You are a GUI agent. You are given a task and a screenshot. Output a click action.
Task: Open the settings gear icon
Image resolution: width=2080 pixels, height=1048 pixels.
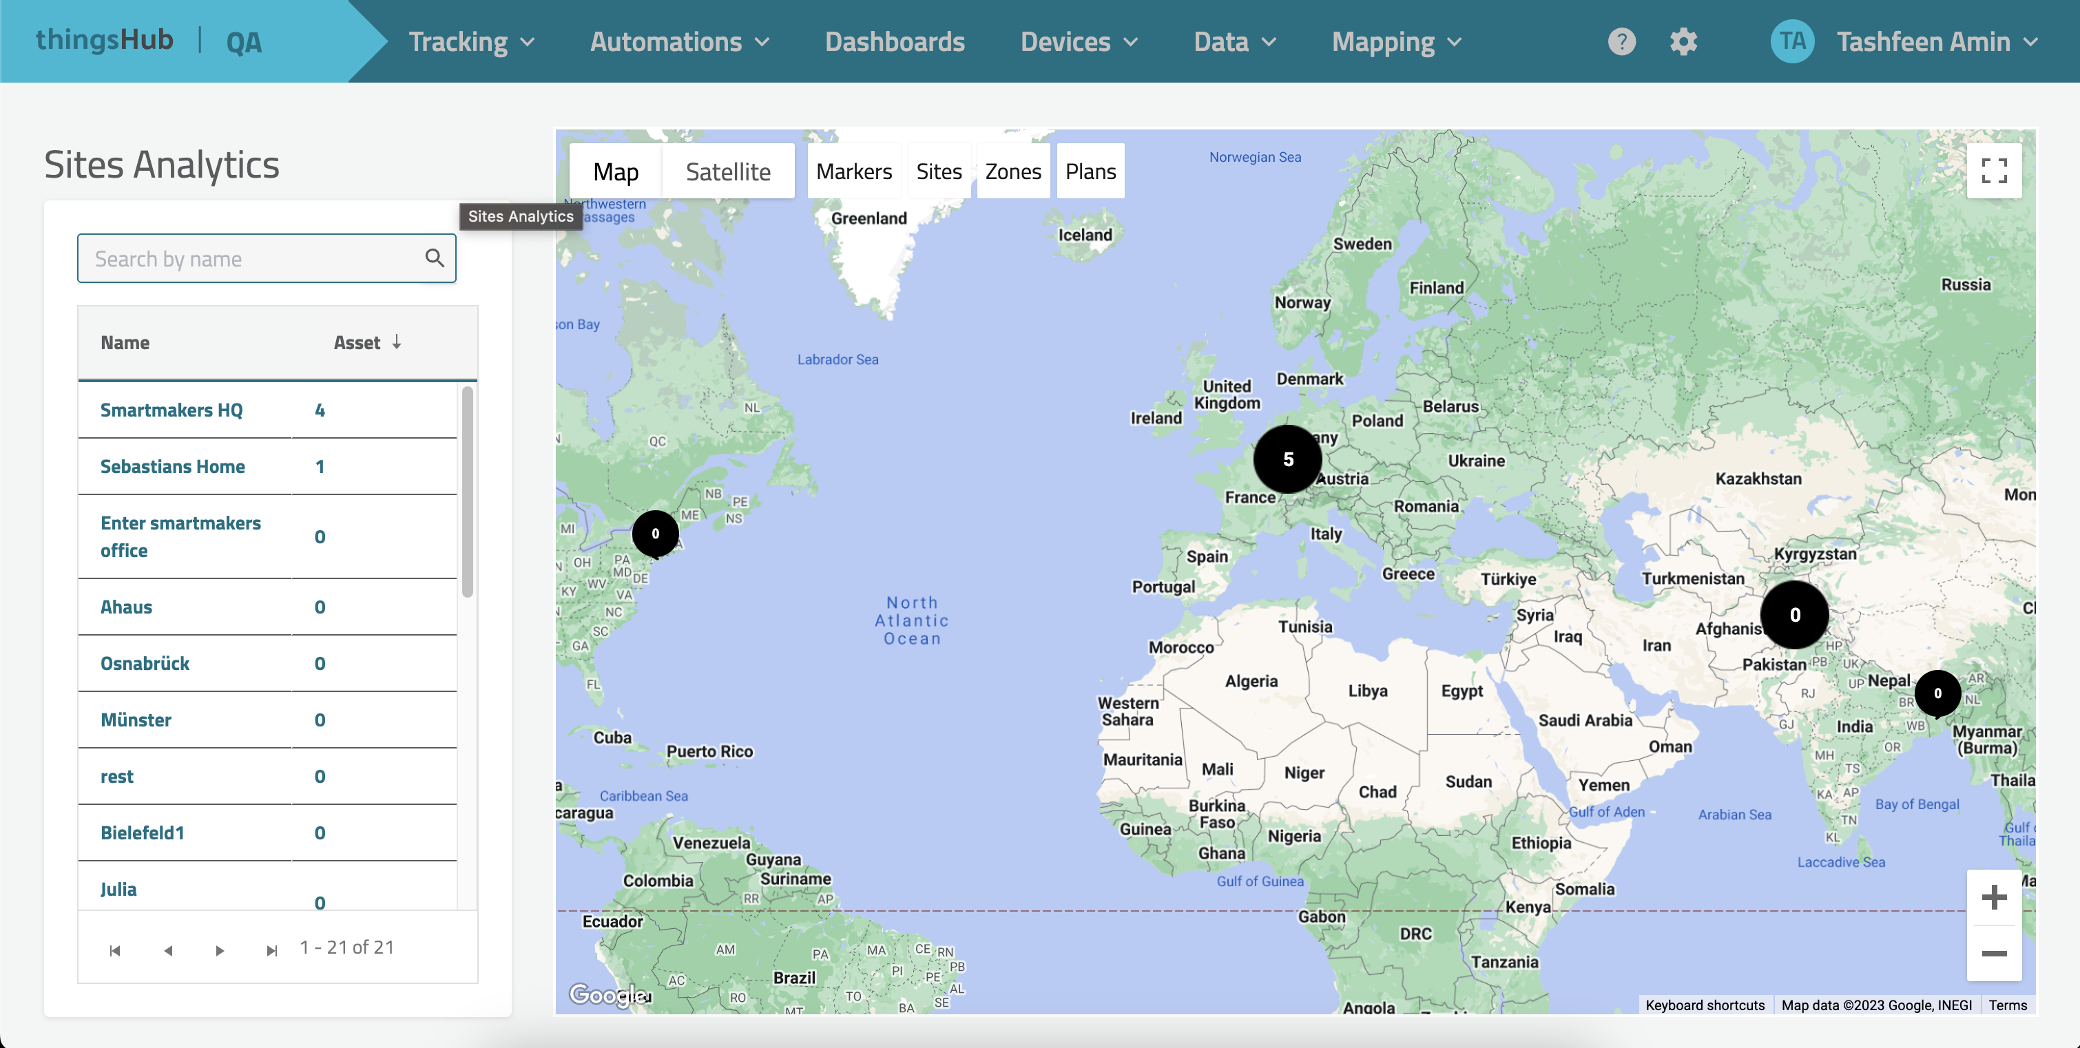1683,41
